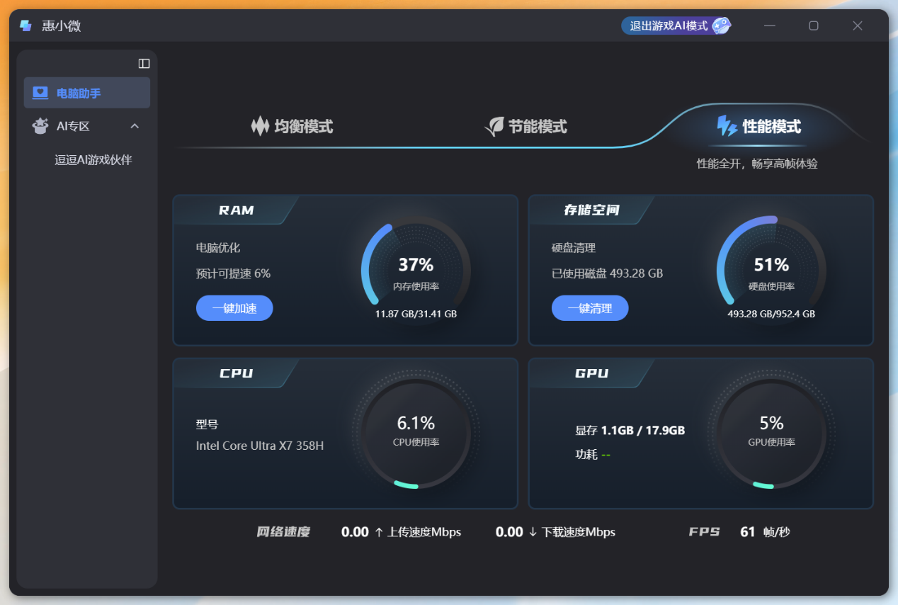Click the GPU card header

(591, 373)
